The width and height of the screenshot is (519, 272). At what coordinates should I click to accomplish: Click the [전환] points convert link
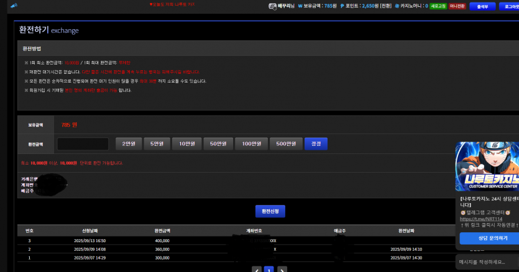click(385, 6)
